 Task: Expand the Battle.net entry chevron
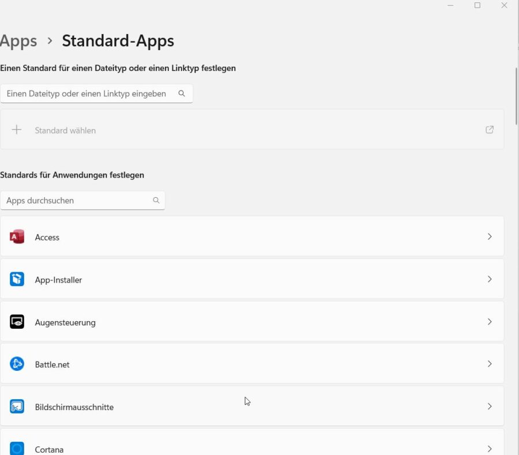[490, 364]
